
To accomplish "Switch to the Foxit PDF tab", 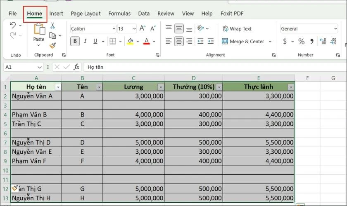I will [x=232, y=14].
